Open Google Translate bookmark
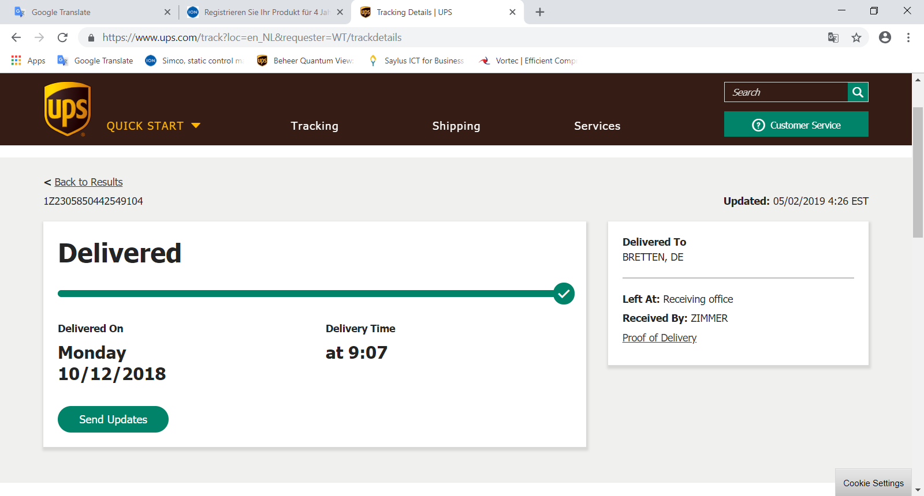Viewport: 924px width, 496px height. click(x=95, y=61)
